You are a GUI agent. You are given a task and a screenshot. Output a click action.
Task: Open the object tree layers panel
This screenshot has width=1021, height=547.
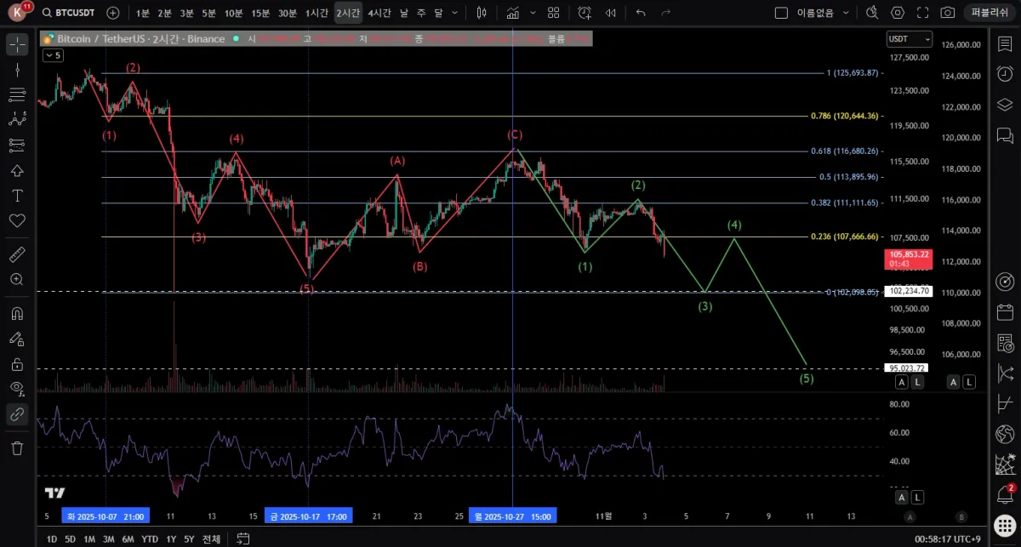[x=1004, y=104]
